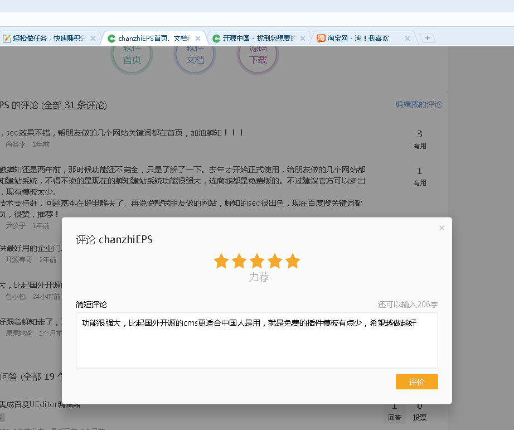
Task: Open the 包小包 user profile
Action: coord(16,297)
